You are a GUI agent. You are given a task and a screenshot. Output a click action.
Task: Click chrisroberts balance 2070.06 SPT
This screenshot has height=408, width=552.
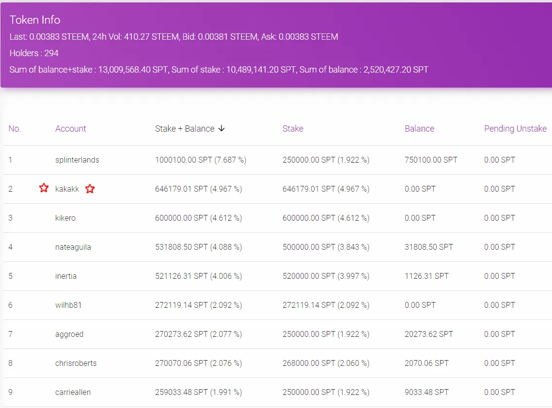[x=426, y=363]
